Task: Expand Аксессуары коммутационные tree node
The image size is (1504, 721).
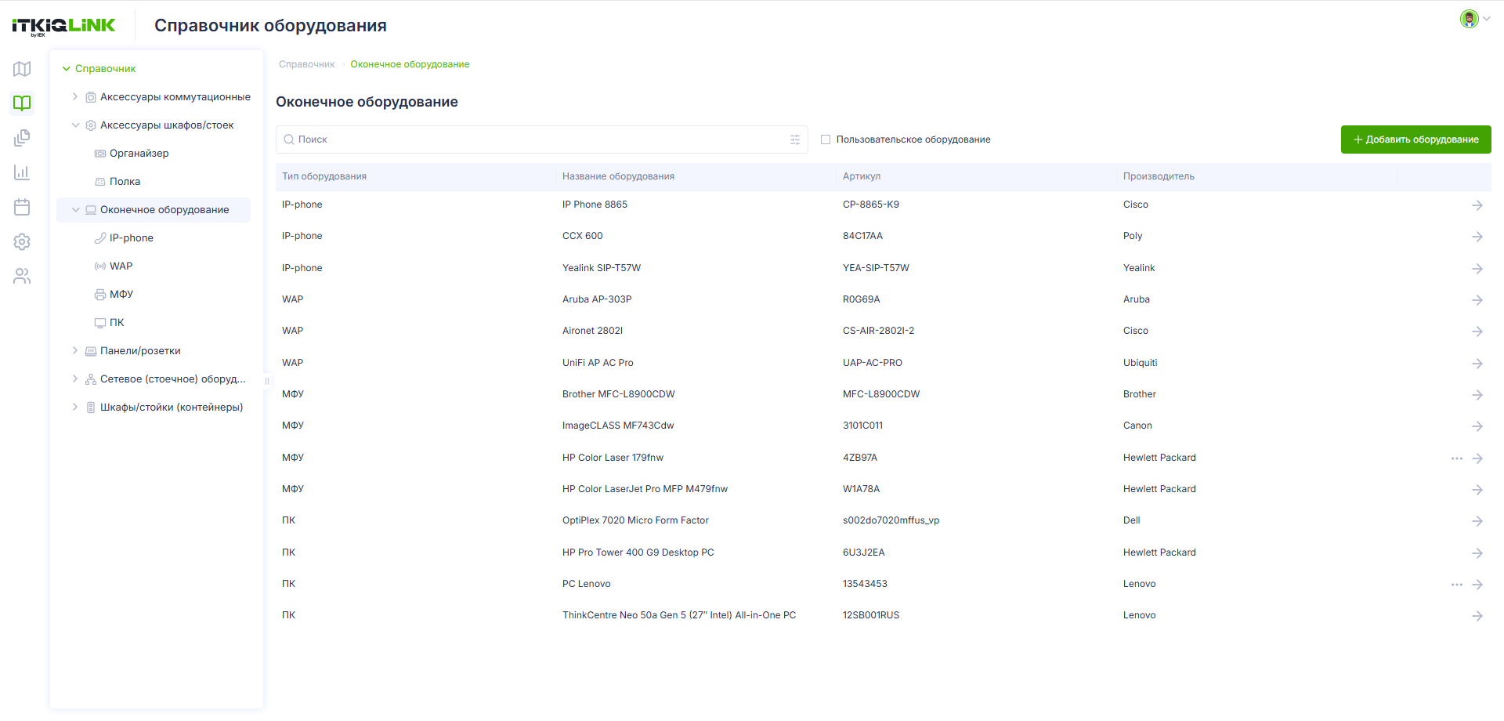Action: (x=75, y=97)
